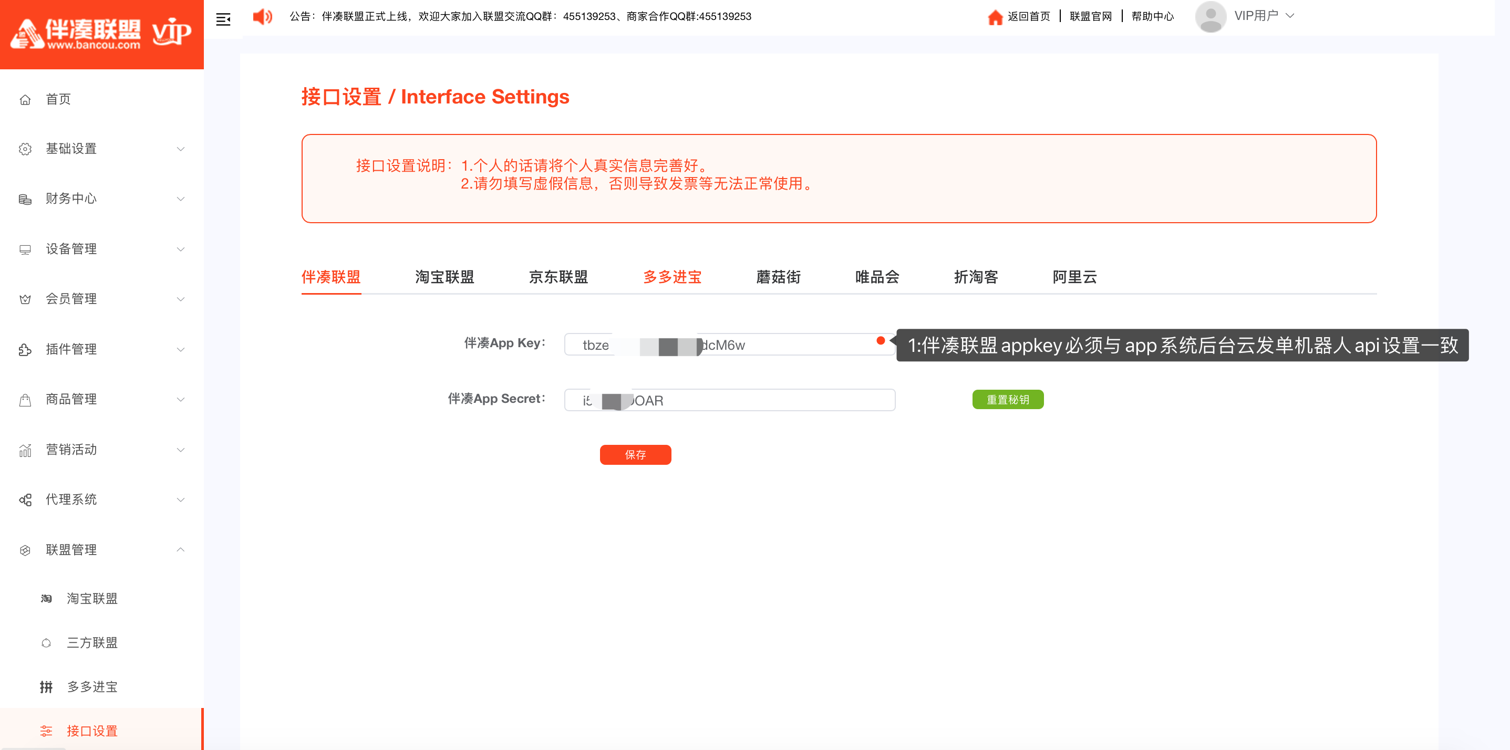Click the 营销活动 chart icon
The height and width of the screenshot is (750, 1510).
25,450
